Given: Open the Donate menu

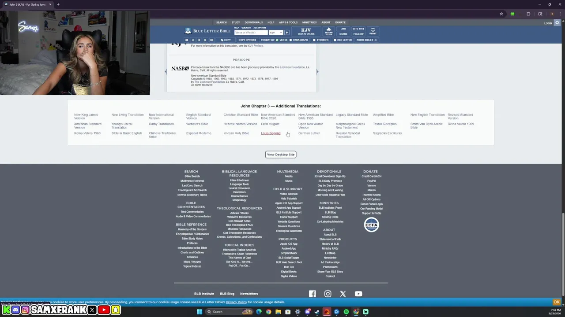Looking at the screenshot, I should [340, 22].
